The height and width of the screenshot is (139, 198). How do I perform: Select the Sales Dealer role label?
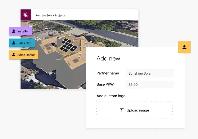point(26,55)
